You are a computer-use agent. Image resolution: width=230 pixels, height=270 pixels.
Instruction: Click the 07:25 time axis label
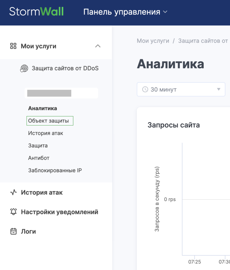tap(194, 262)
